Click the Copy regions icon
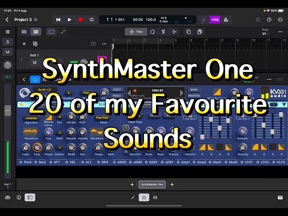Screen dimensions: 288x216 pos(188,32)
